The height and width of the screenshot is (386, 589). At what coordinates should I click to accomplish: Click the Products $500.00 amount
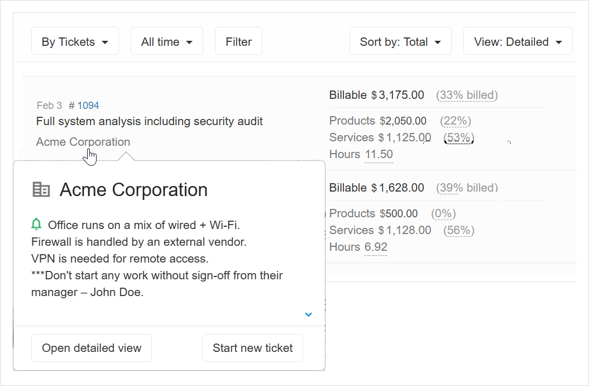click(x=399, y=213)
